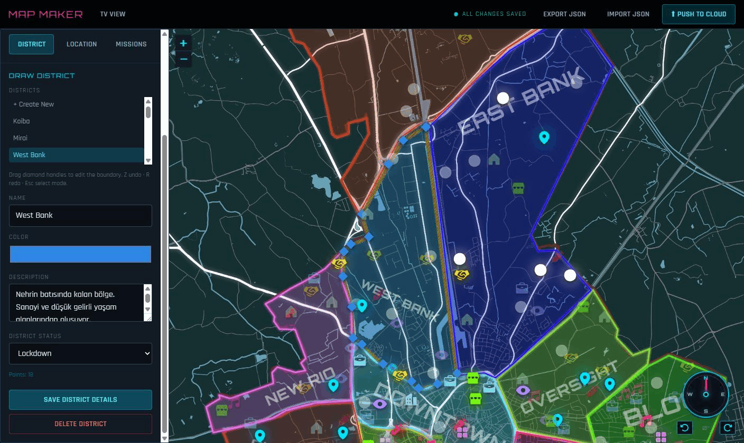
Task: Select the yellow handshake marker in East Bank
Action: pos(462,275)
